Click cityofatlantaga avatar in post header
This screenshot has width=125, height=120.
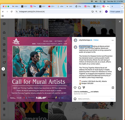coord(75,40)
